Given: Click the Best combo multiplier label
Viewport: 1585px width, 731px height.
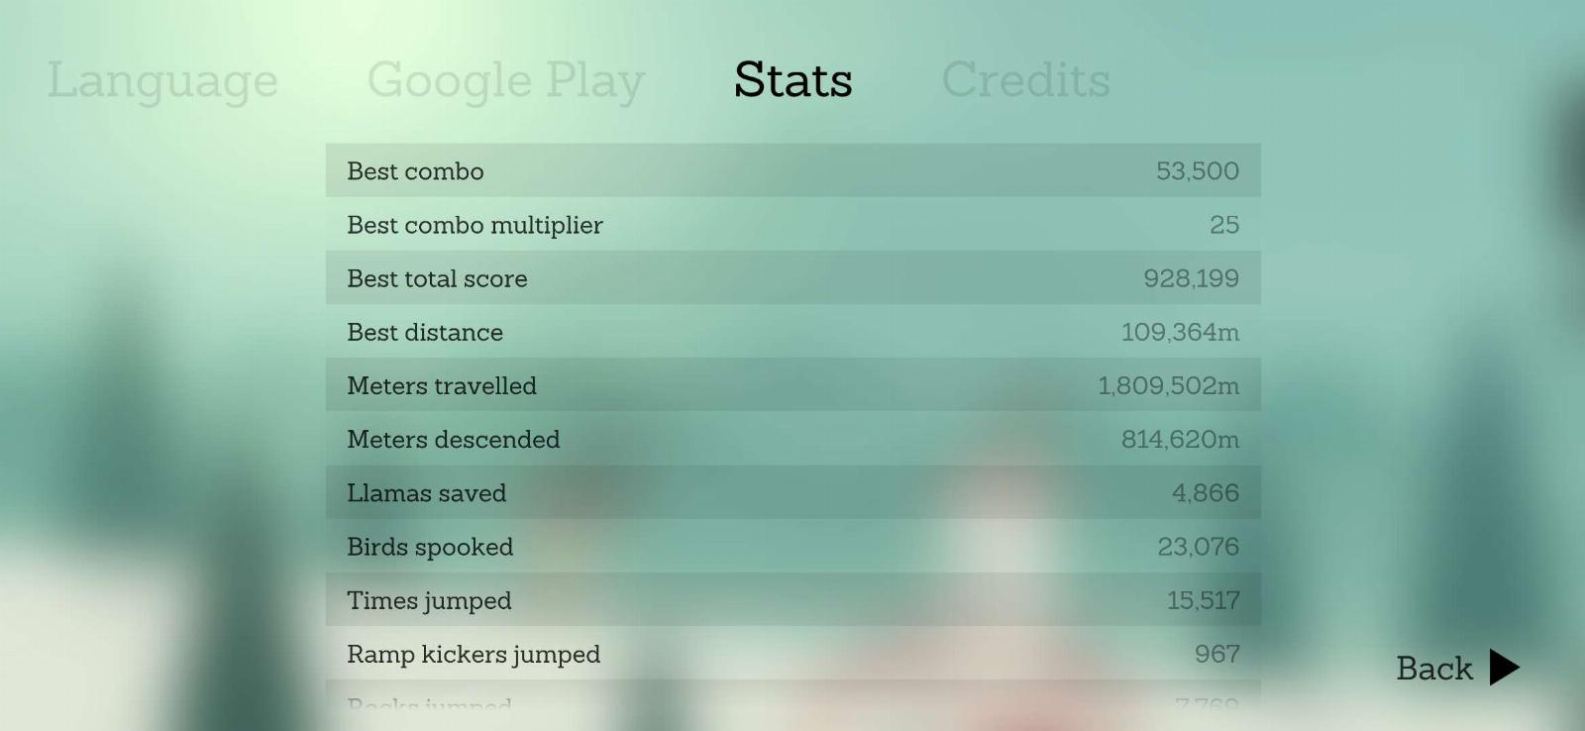Looking at the screenshot, I should pyautogui.click(x=475, y=225).
